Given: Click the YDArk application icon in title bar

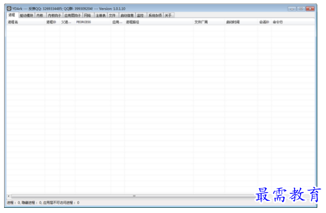Looking at the screenshot, I should tap(9, 9).
